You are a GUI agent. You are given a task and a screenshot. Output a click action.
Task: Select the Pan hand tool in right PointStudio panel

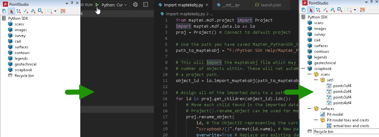click(304, 10)
